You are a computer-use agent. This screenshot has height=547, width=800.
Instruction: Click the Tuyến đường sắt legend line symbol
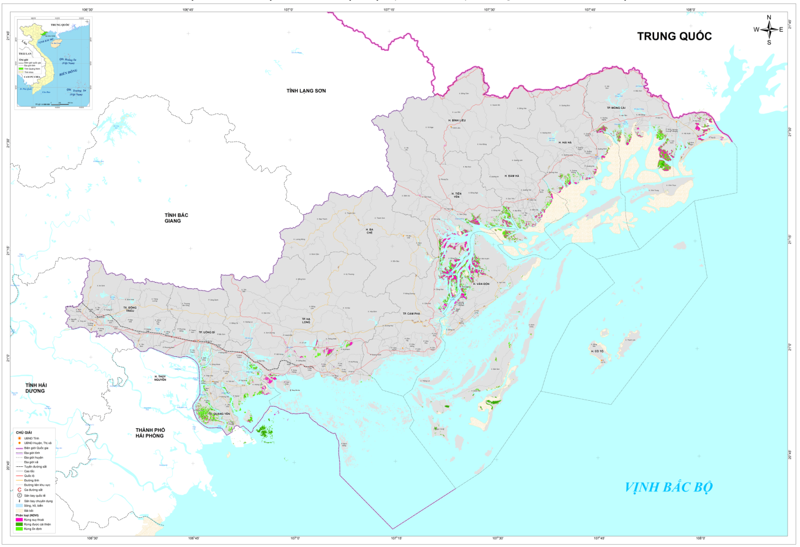19,467
